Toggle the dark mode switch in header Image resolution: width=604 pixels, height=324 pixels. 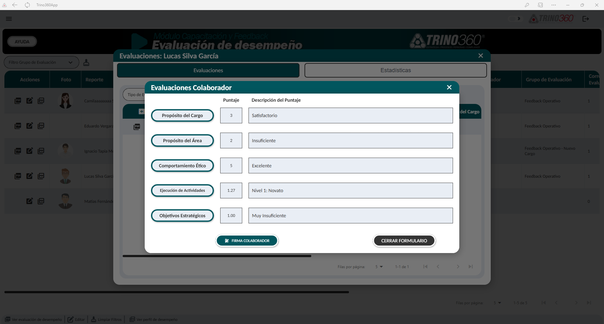pyautogui.click(x=514, y=19)
